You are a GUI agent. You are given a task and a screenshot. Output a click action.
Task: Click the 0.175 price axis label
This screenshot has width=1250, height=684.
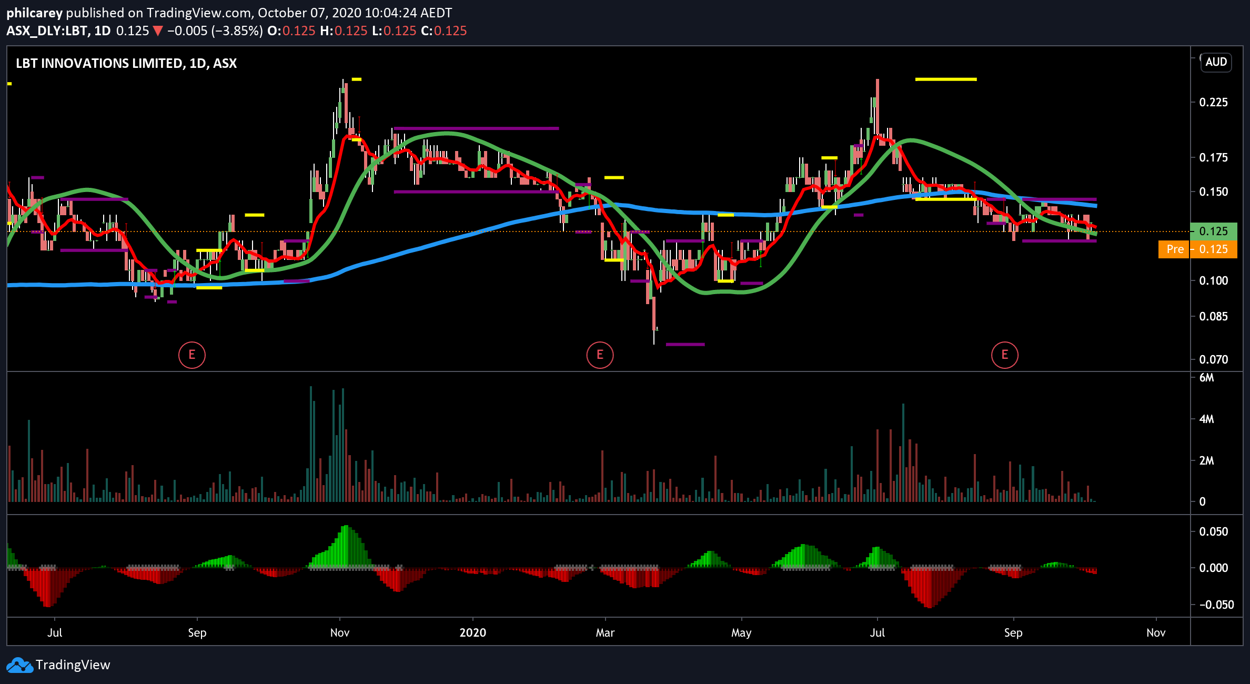coord(1213,157)
